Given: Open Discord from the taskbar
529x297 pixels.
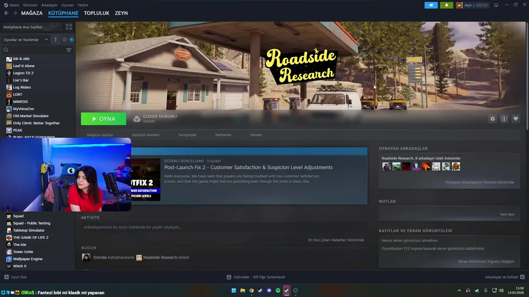Looking at the screenshot, I should pos(269,290).
